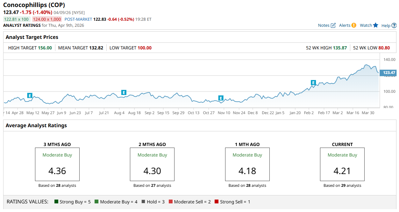The width and height of the screenshot is (399, 212).
Task: Click the Average Analyst Ratings heading
Action: click(x=36, y=126)
